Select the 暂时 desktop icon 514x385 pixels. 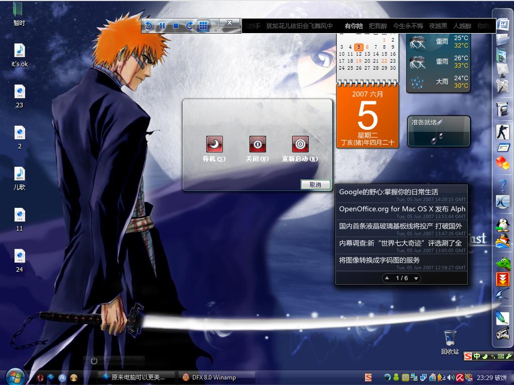tap(19, 14)
